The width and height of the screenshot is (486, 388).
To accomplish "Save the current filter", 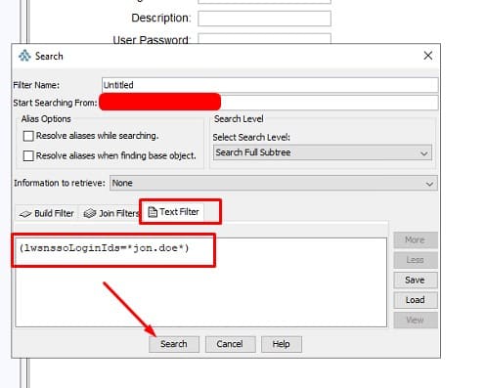I will 416,280.
